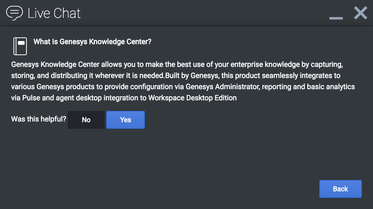This screenshot has width=373, height=209.
Task: Minimize the Live Chat widget
Action: click(x=336, y=18)
